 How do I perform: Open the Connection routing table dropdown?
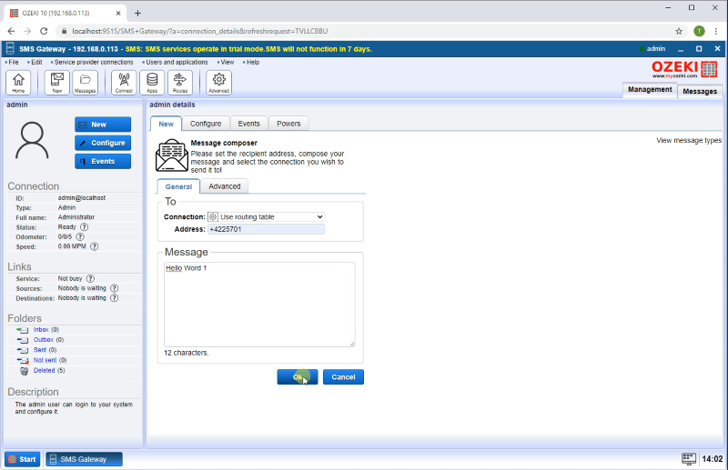tap(266, 216)
